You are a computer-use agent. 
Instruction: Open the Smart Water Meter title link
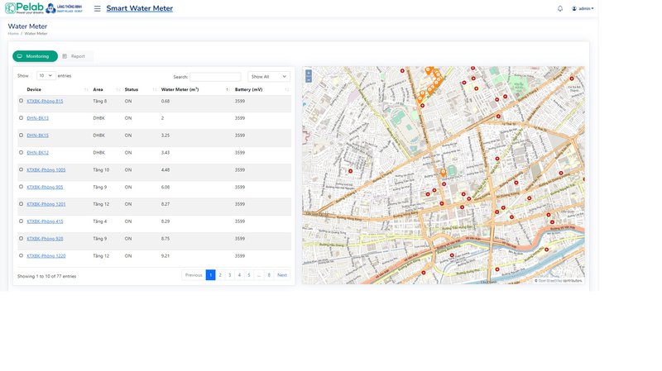(139, 8)
